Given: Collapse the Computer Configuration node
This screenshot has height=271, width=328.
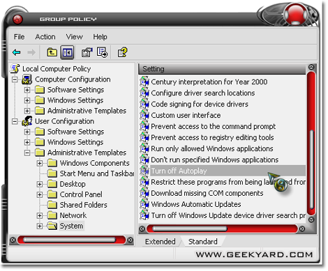Looking at the screenshot, I should coord(15,79).
